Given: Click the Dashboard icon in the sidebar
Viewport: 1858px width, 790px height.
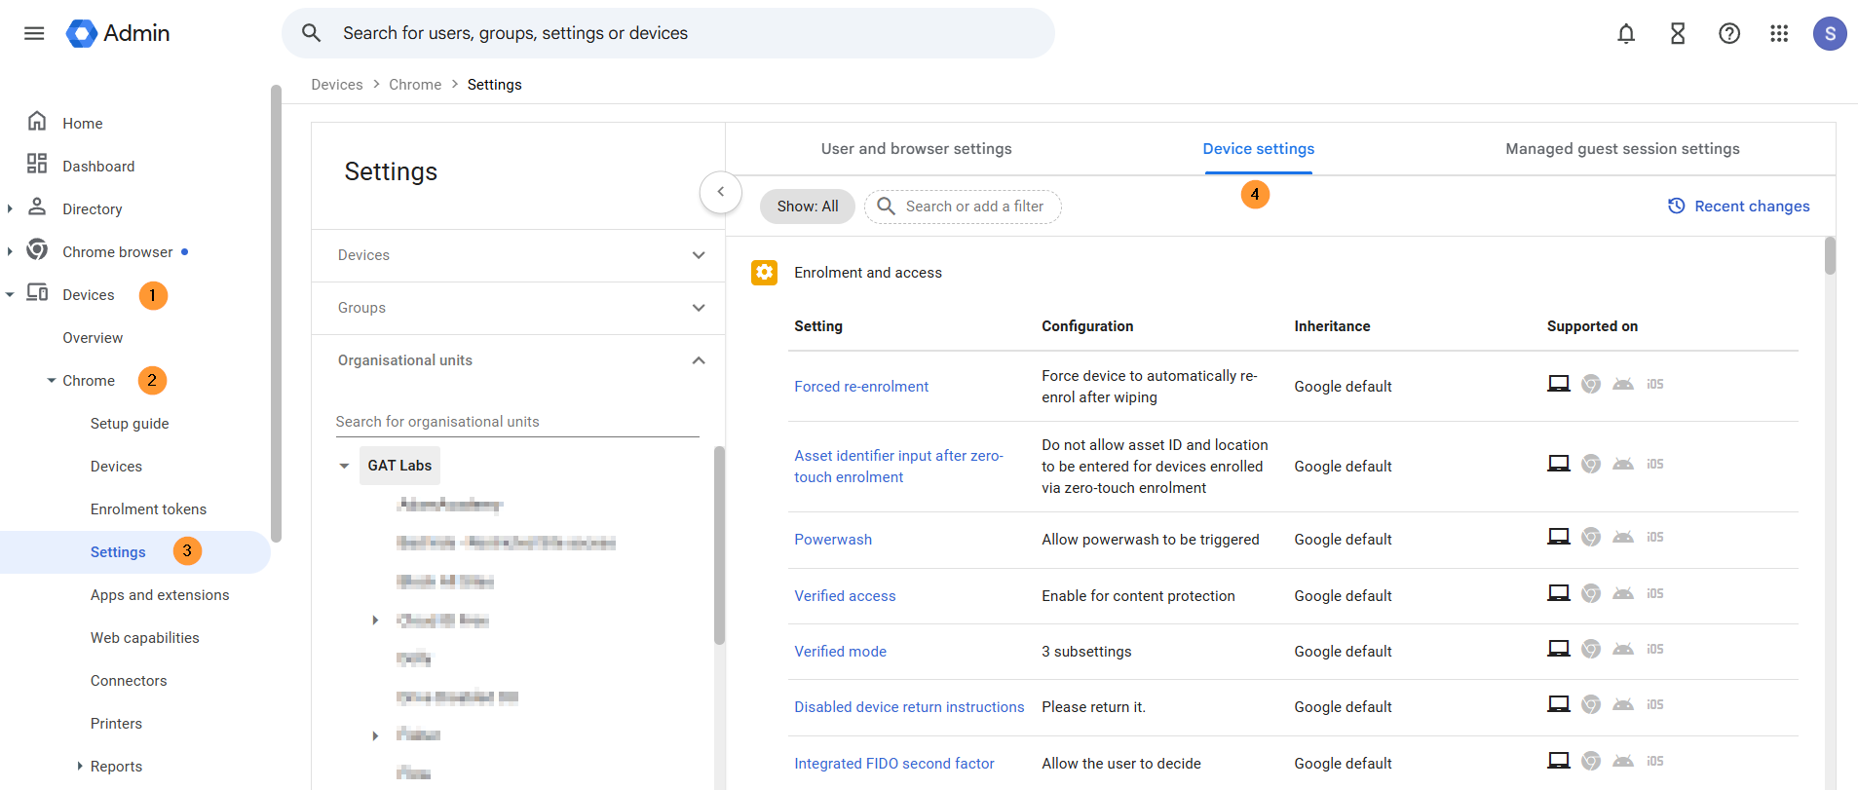Looking at the screenshot, I should click(37, 164).
